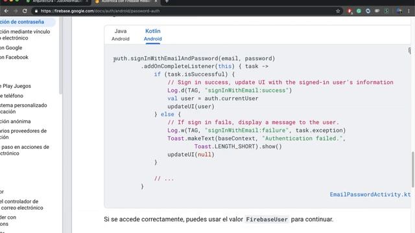Open the 'ción de contraseña' sidebar item

click(x=22, y=22)
